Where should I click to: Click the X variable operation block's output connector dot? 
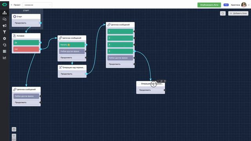[x=86, y=74]
